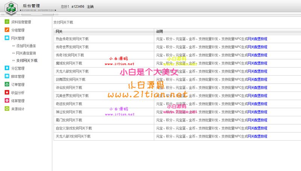
Task: Open 添加网关通信 submenu item
Action: (26, 46)
